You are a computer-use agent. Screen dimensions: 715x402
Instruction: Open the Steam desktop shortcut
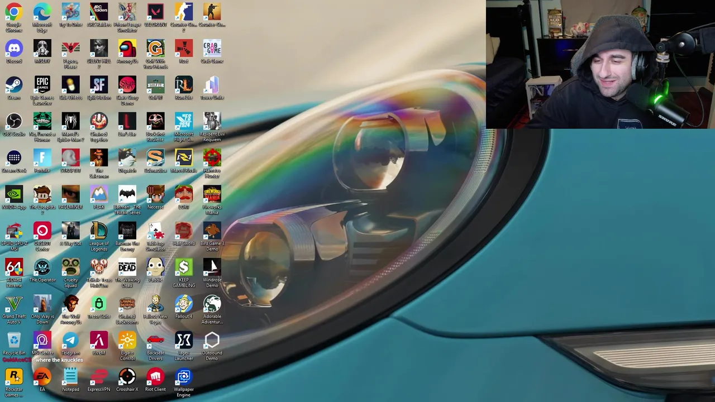pyautogui.click(x=14, y=85)
